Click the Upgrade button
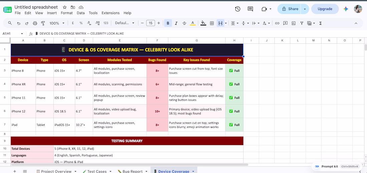Viewport: 367px width, 173px height. coord(325,9)
